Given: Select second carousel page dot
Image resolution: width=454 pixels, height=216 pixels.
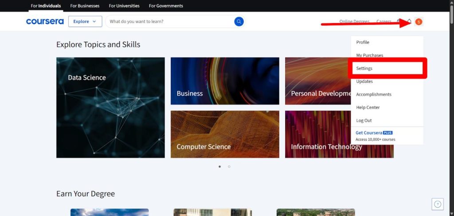Looking at the screenshot, I should [229, 166].
